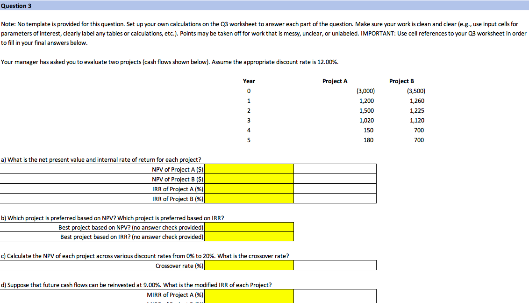Select the NPV of Project A answer cell

pyautogui.click(x=249, y=169)
